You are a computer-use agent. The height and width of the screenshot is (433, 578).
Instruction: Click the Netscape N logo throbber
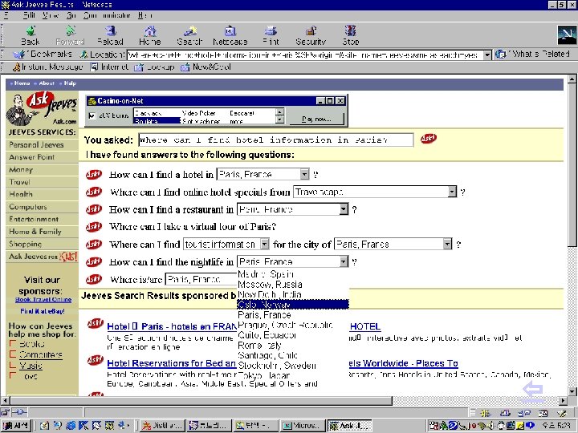pyautogui.click(x=567, y=35)
